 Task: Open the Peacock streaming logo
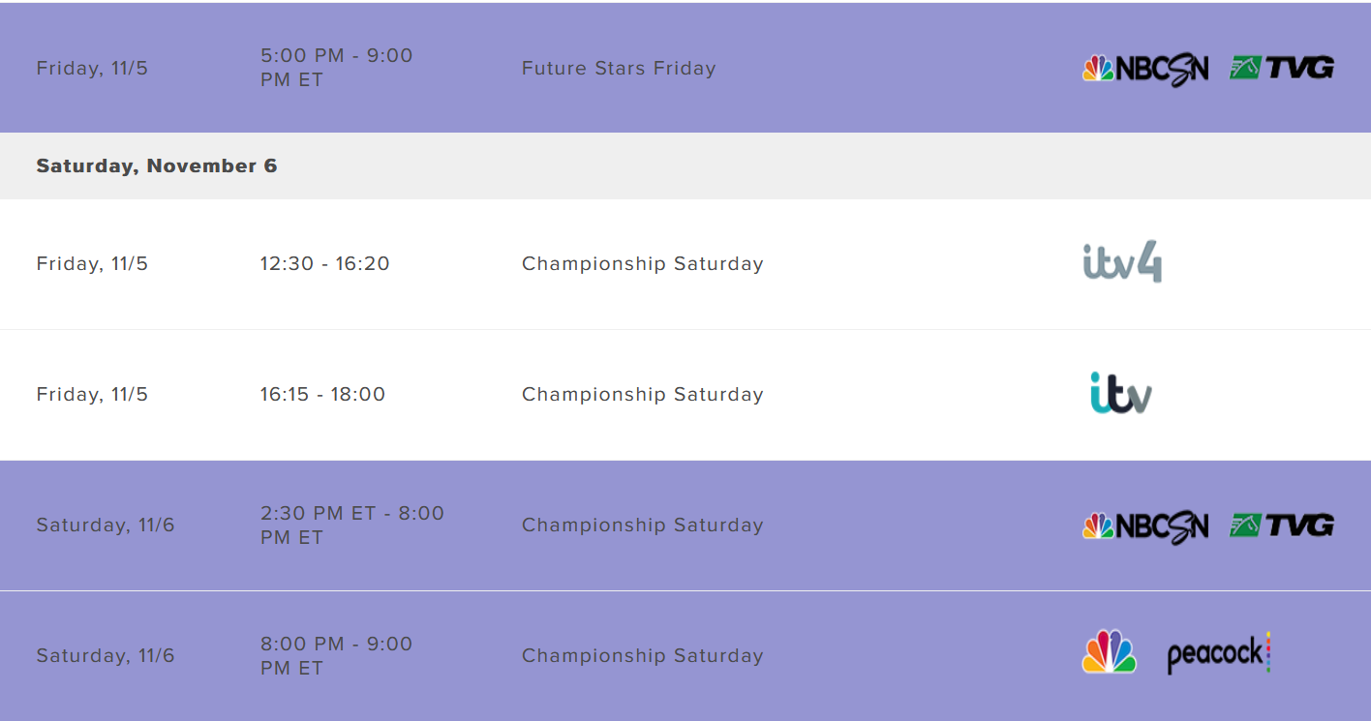(1218, 653)
